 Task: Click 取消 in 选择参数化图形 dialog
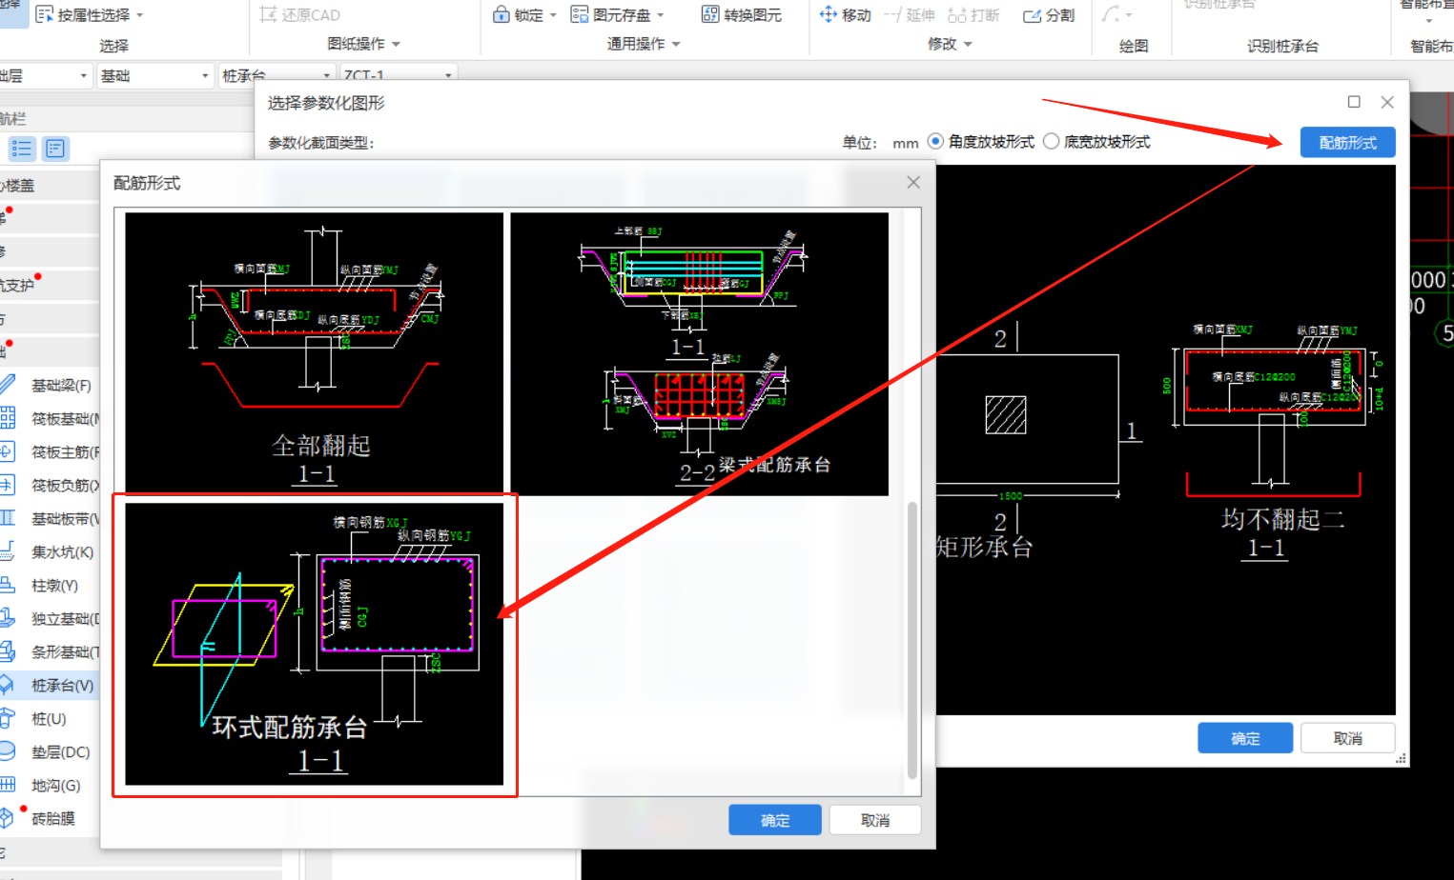tap(1347, 738)
